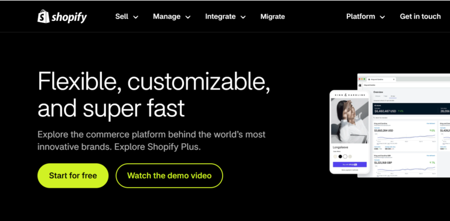Click the $3,810,284 USD store sales value
The height and width of the screenshot is (221, 450).
384,130
